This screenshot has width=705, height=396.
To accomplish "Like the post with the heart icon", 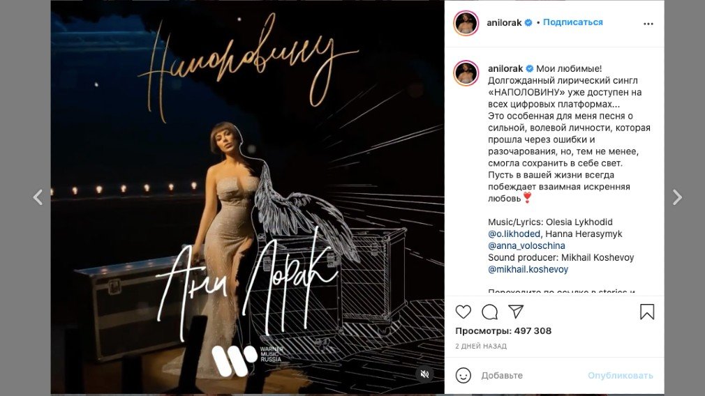I will (463, 312).
